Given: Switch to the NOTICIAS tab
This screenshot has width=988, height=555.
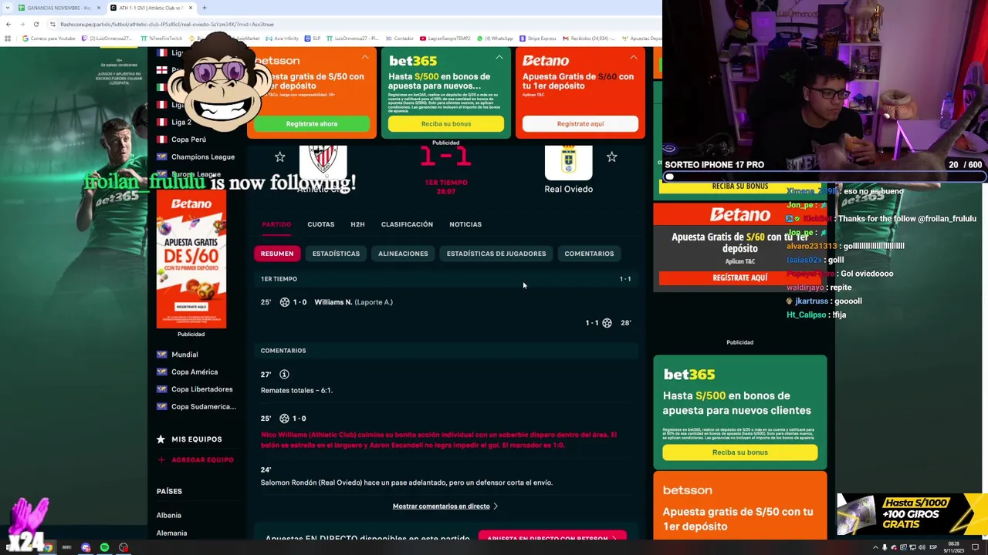Looking at the screenshot, I should point(465,224).
